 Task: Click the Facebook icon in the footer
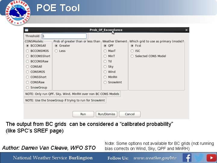coord(187,158)
